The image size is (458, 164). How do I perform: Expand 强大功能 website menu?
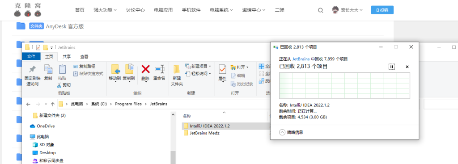pos(105,10)
